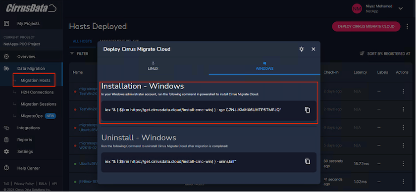Switch to the Linux tab
416x192 pixels.
[x=153, y=66]
